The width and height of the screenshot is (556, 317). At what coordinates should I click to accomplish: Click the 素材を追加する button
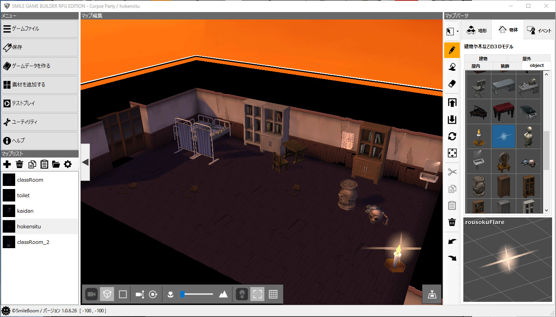40,85
